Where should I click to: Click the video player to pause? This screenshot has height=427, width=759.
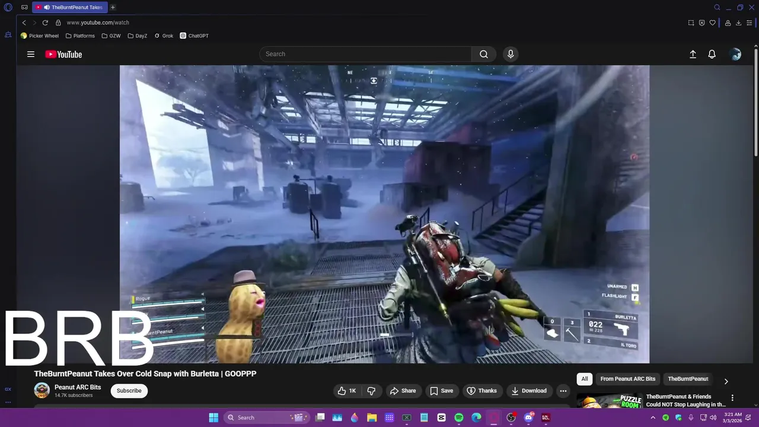(384, 214)
